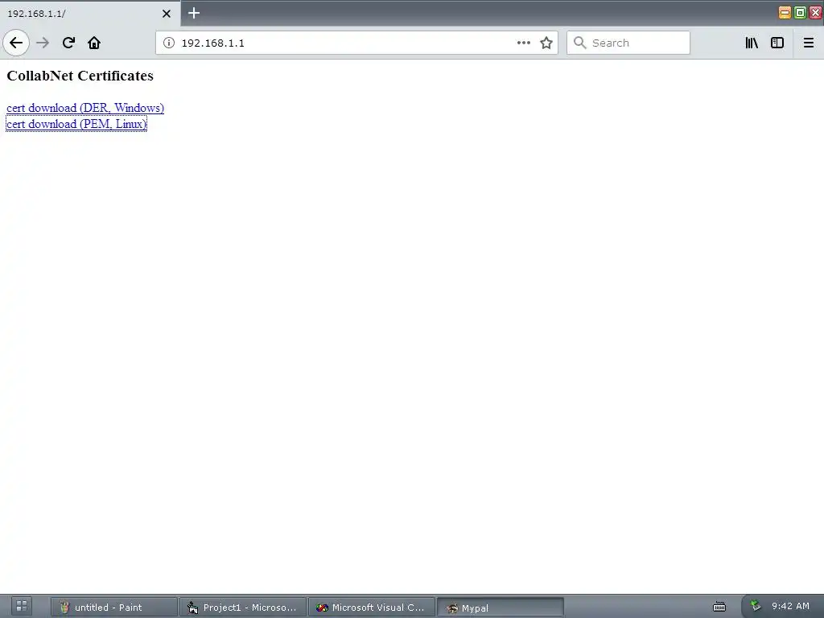Download the PEM Linux certificate

(76, 124)
